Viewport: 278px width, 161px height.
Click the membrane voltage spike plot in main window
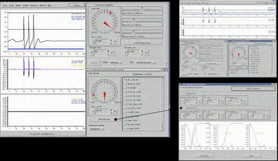click(46, 32)
